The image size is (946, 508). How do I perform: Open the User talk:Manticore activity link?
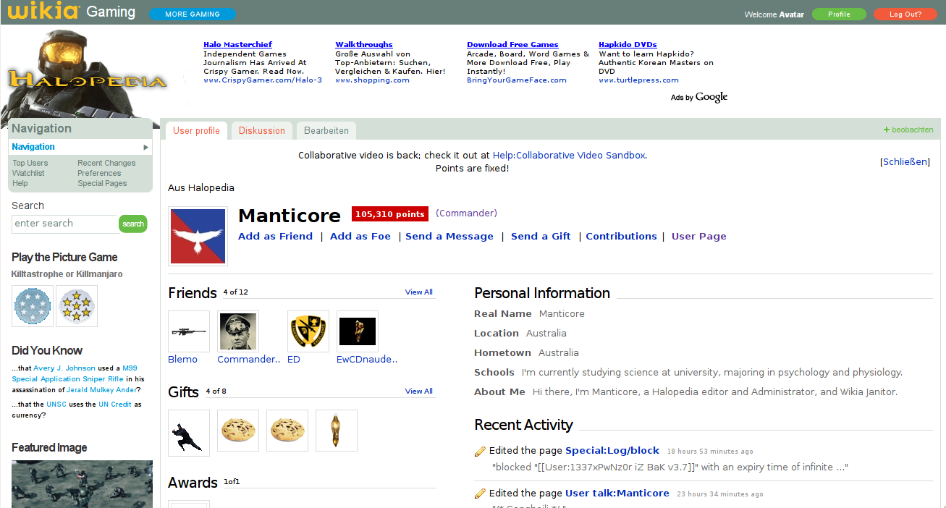(x=617, y=494)
